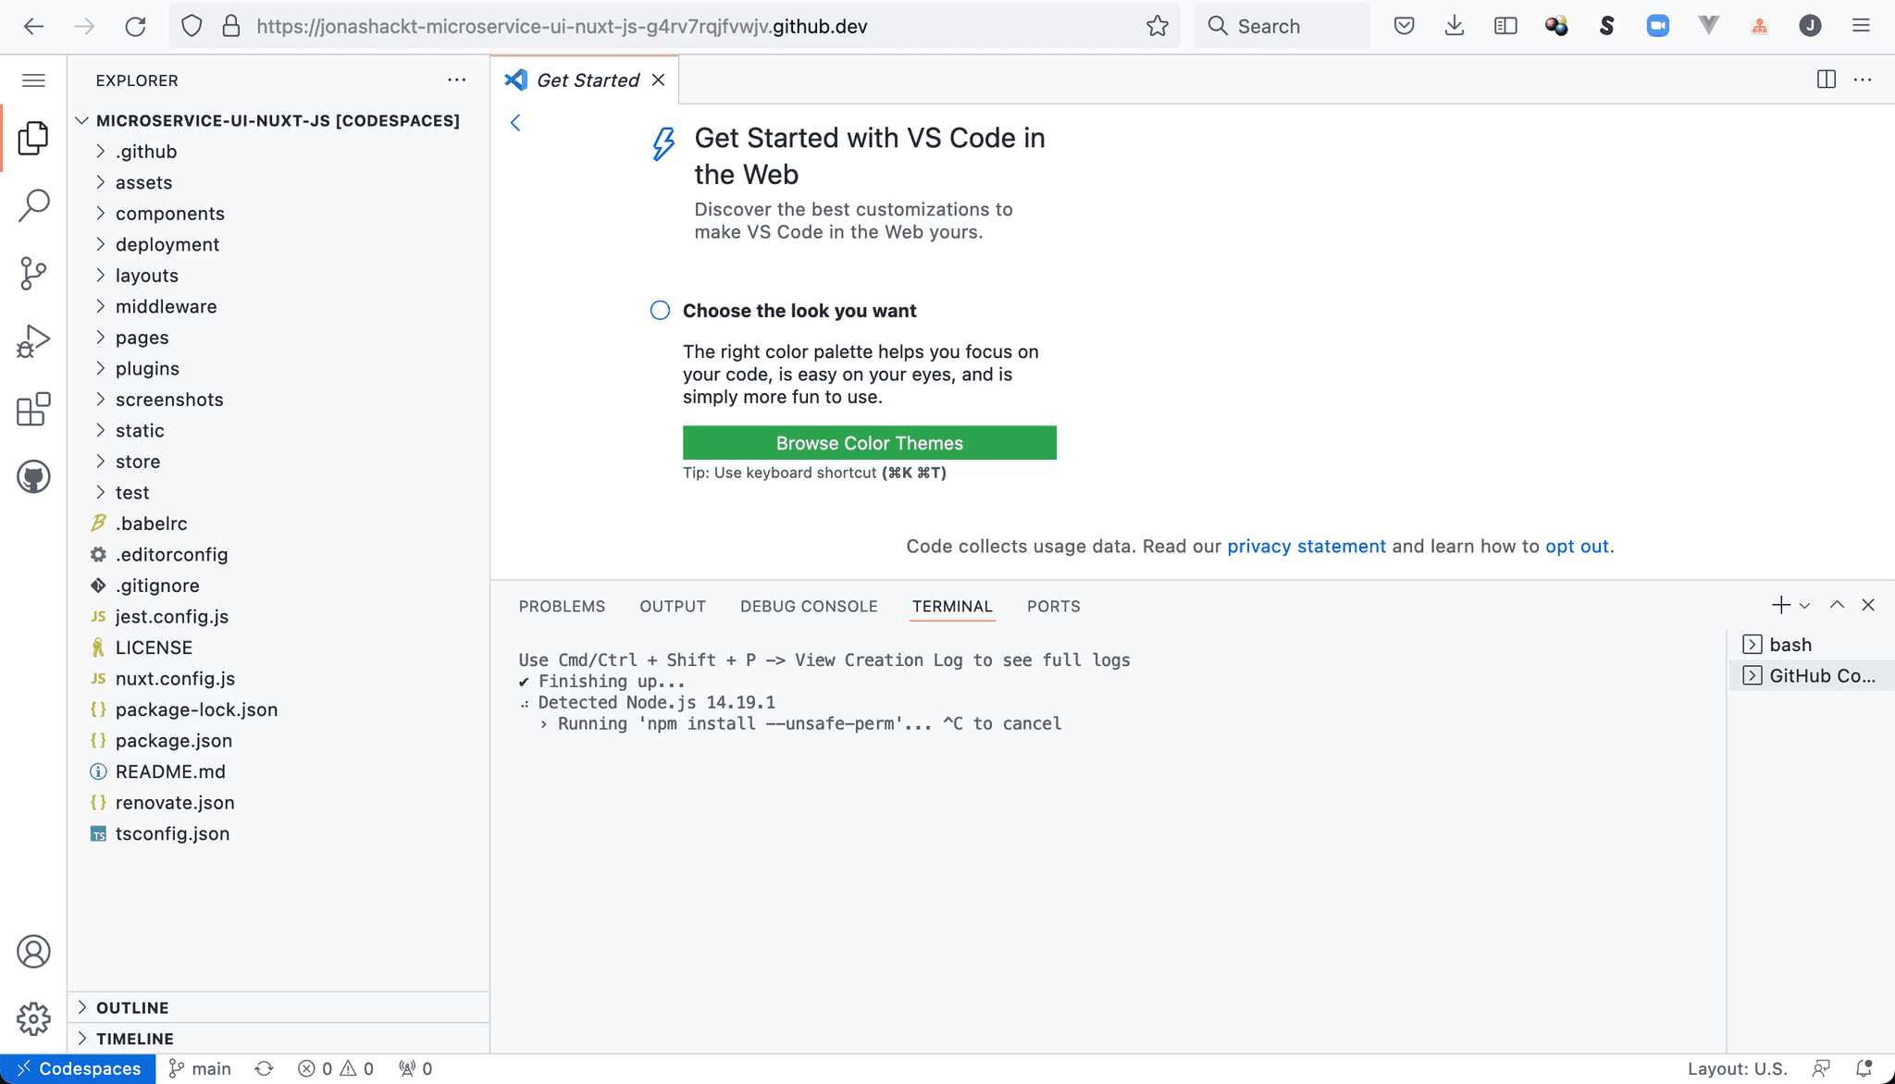Open the Extensions view
The height and width of the screenshot is (1084, 1895).
pyautogui.click(x=33, y=409)
